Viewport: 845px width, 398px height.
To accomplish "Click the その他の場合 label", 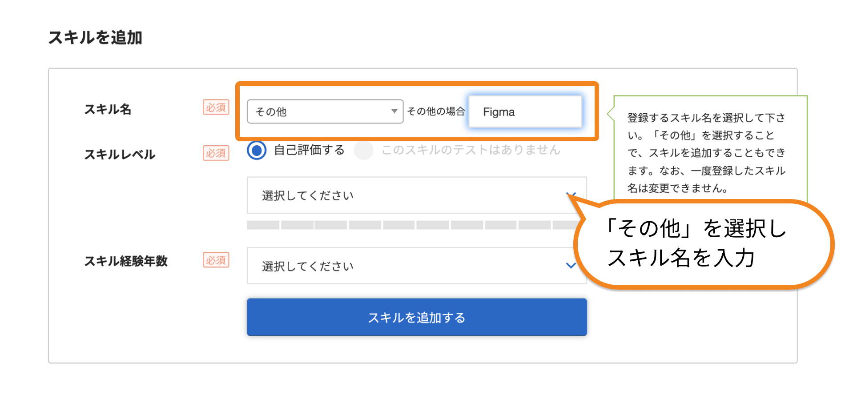I will [436, 111].
